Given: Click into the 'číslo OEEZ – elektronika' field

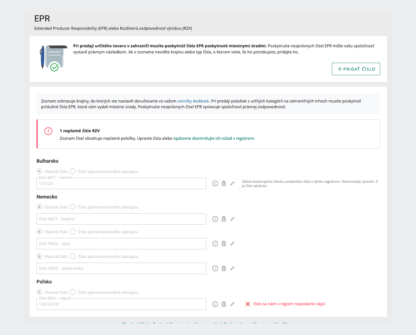Looking at the screenshot, I should [x=121, y=268].
